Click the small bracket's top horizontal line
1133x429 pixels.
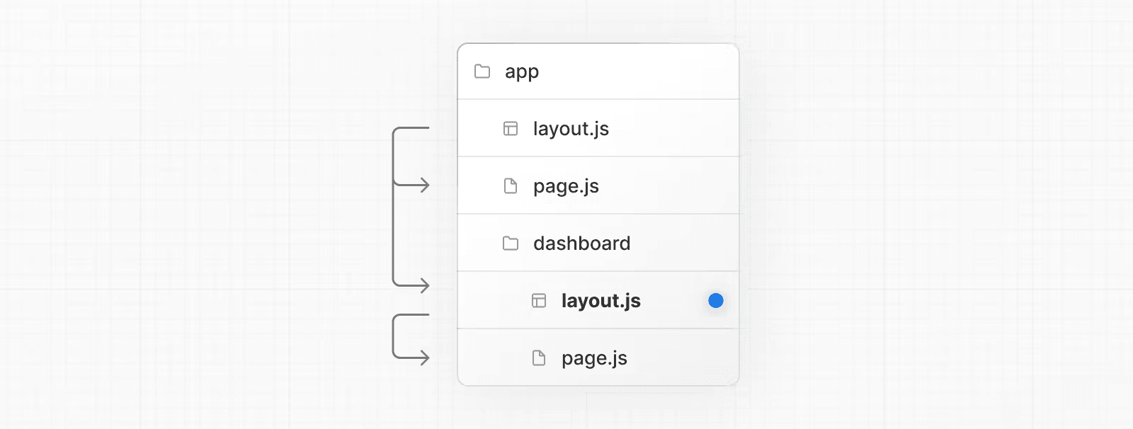413,314
